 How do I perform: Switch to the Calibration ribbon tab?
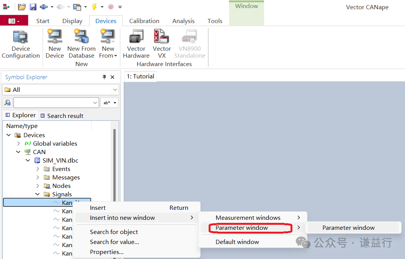pos(144,21)
